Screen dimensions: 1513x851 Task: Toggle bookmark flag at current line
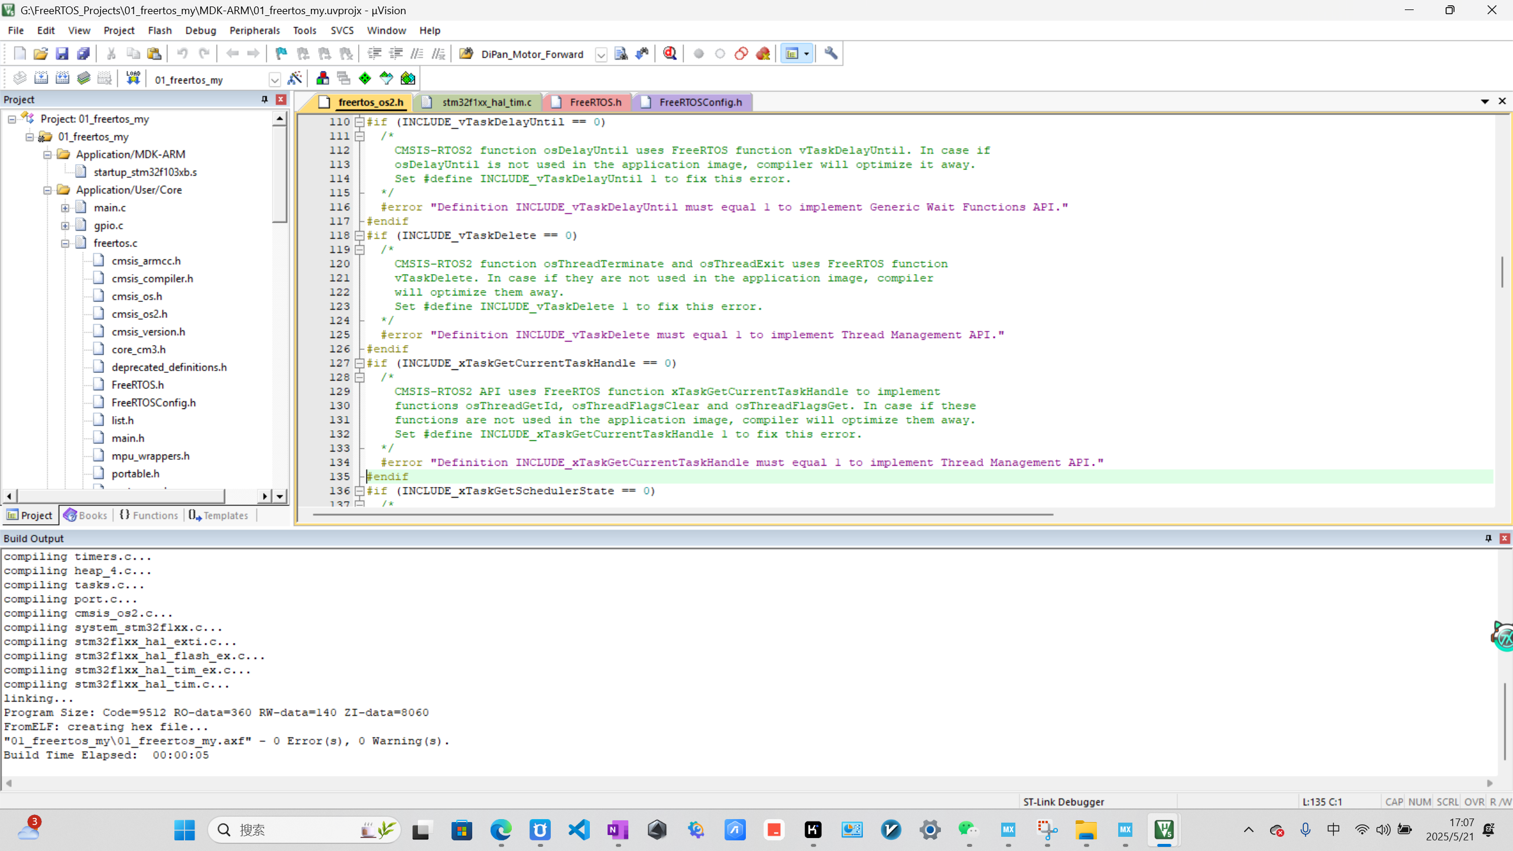point(280,53)
